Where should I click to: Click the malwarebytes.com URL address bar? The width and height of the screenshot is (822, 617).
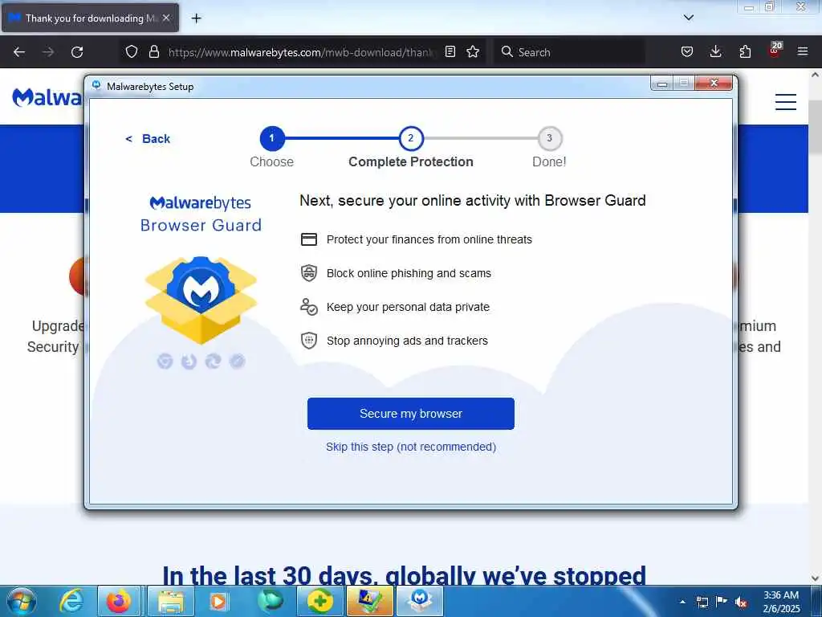(303, 52)
